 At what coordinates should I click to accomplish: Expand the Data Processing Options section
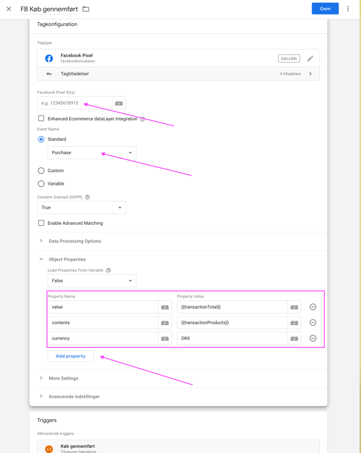point(74,241)
